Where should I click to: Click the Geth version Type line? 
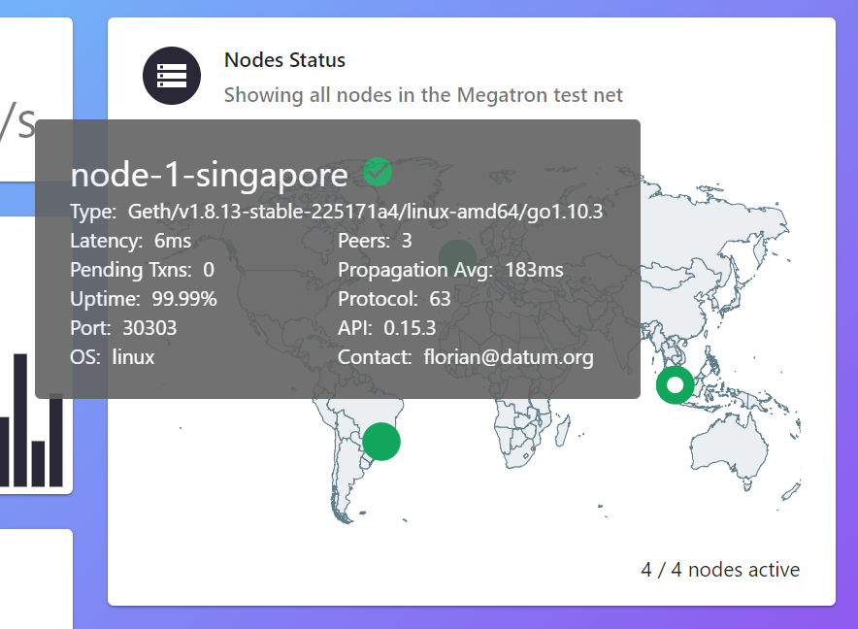point(336,212)
